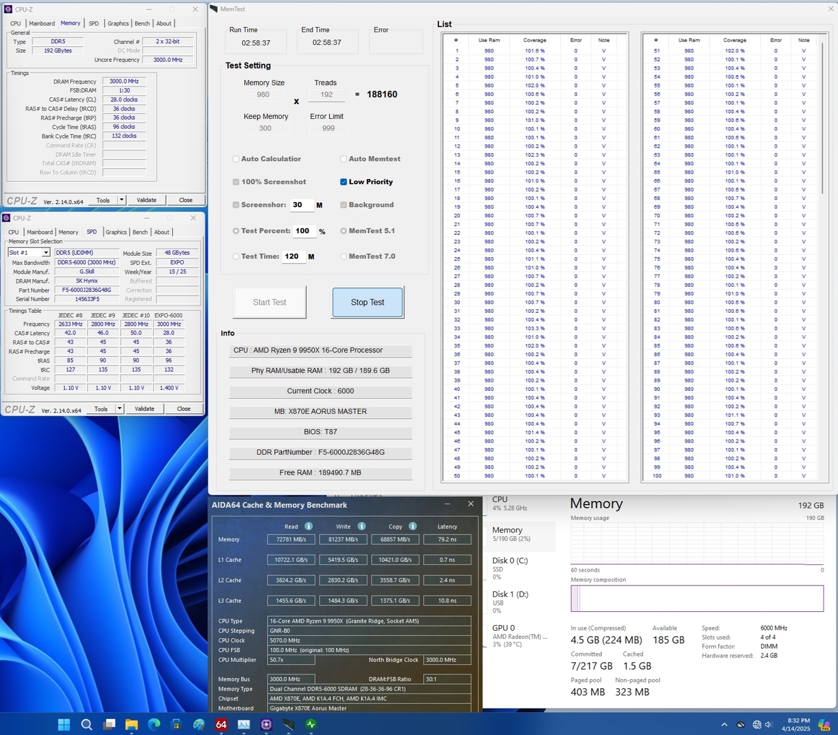The width and height of the screenshot is (838, 735).
Task: Toggle the 100% Screenshot checkbox
Action: click(x=236, y=182)
